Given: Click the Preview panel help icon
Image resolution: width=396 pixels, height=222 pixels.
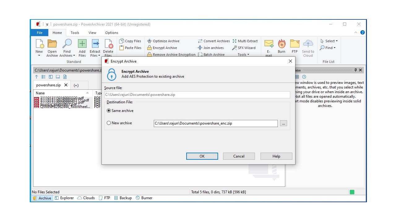Looking at the screenshot, I should click(304, 77).
